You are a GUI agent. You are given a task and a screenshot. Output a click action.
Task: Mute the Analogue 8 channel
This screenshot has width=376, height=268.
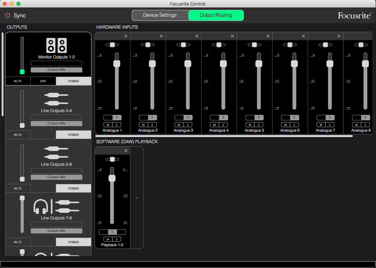(x=356, y=125)
